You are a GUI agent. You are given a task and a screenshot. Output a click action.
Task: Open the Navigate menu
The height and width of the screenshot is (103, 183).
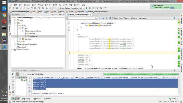[x=27, y=5]
